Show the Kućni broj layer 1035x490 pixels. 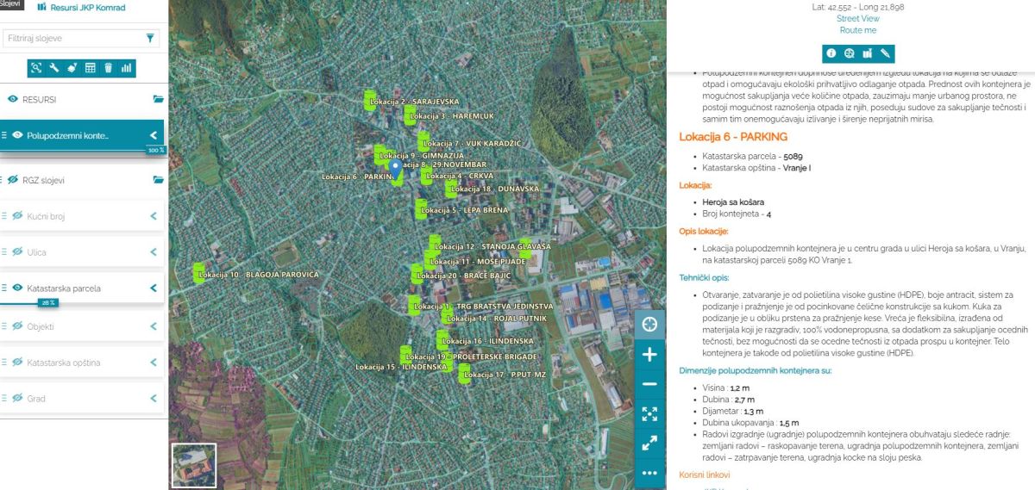[x=17, y=216]
